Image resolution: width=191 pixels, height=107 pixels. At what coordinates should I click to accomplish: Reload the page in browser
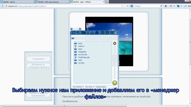point(127,6)
